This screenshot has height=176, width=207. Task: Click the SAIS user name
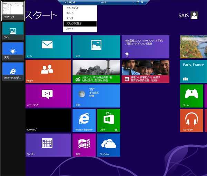pyautogui.click(x=184, y=16)
